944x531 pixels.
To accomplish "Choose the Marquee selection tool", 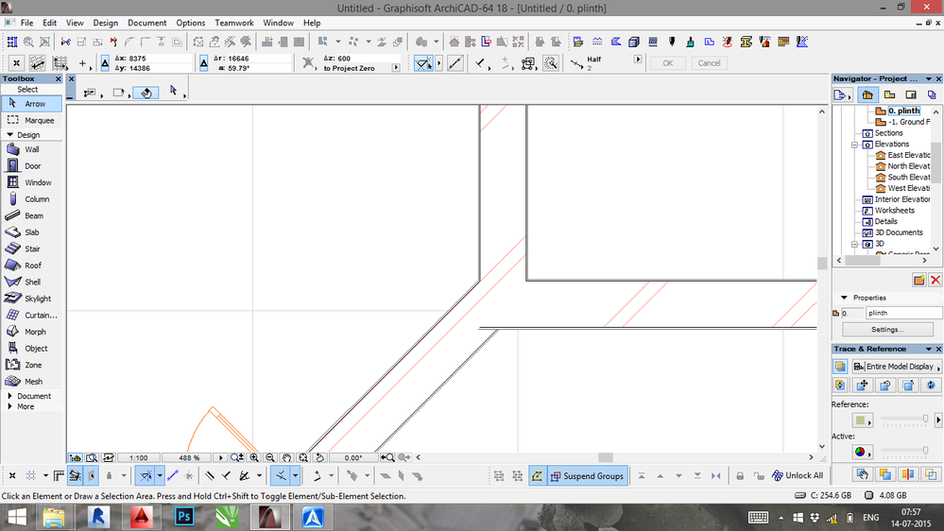I will tap(38, 121).
